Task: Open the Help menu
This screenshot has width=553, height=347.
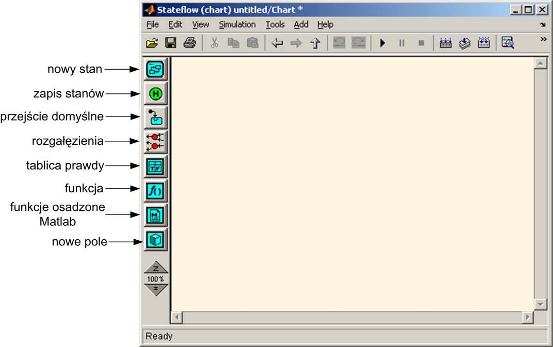Action: point(325,25)
